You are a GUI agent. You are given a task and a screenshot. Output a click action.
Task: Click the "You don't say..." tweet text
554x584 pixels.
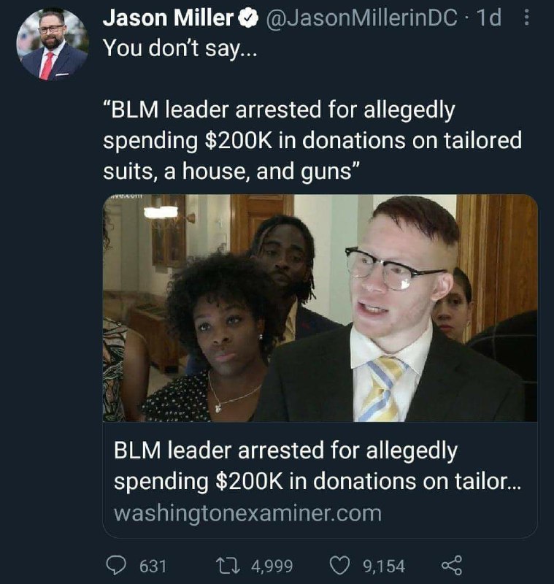coord(180,48)
